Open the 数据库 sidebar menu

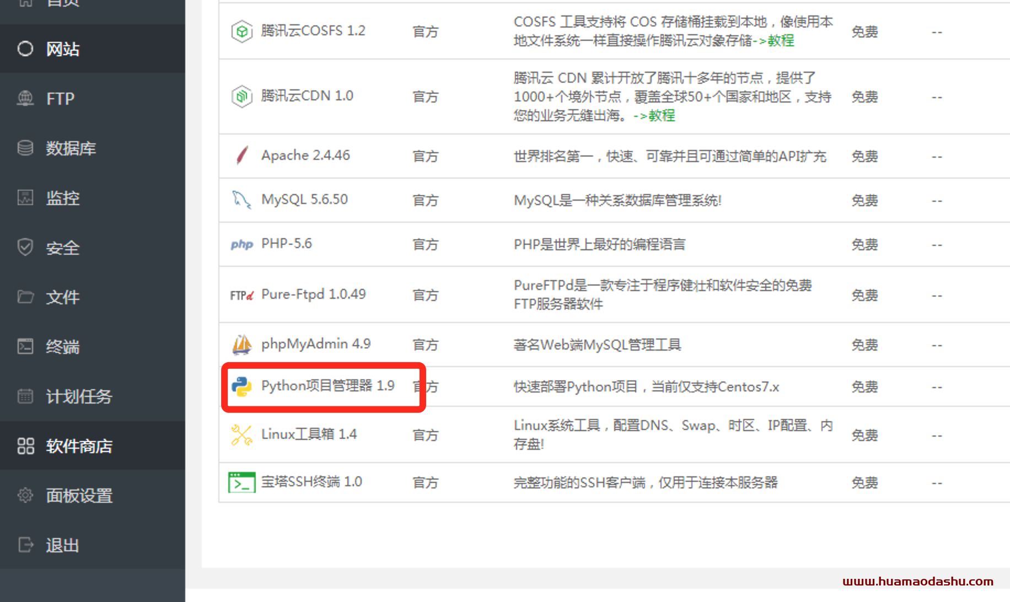click(92, 148)
